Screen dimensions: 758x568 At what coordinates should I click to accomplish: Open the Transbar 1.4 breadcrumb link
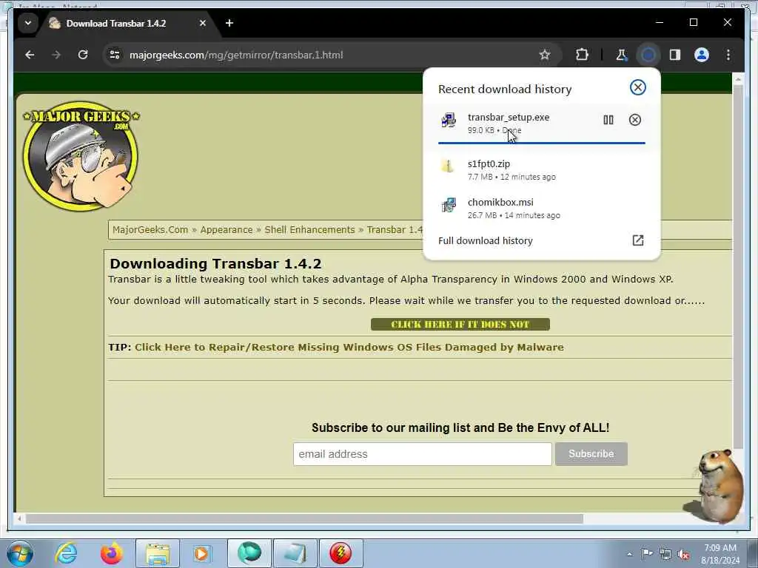[x=395, y=230]
